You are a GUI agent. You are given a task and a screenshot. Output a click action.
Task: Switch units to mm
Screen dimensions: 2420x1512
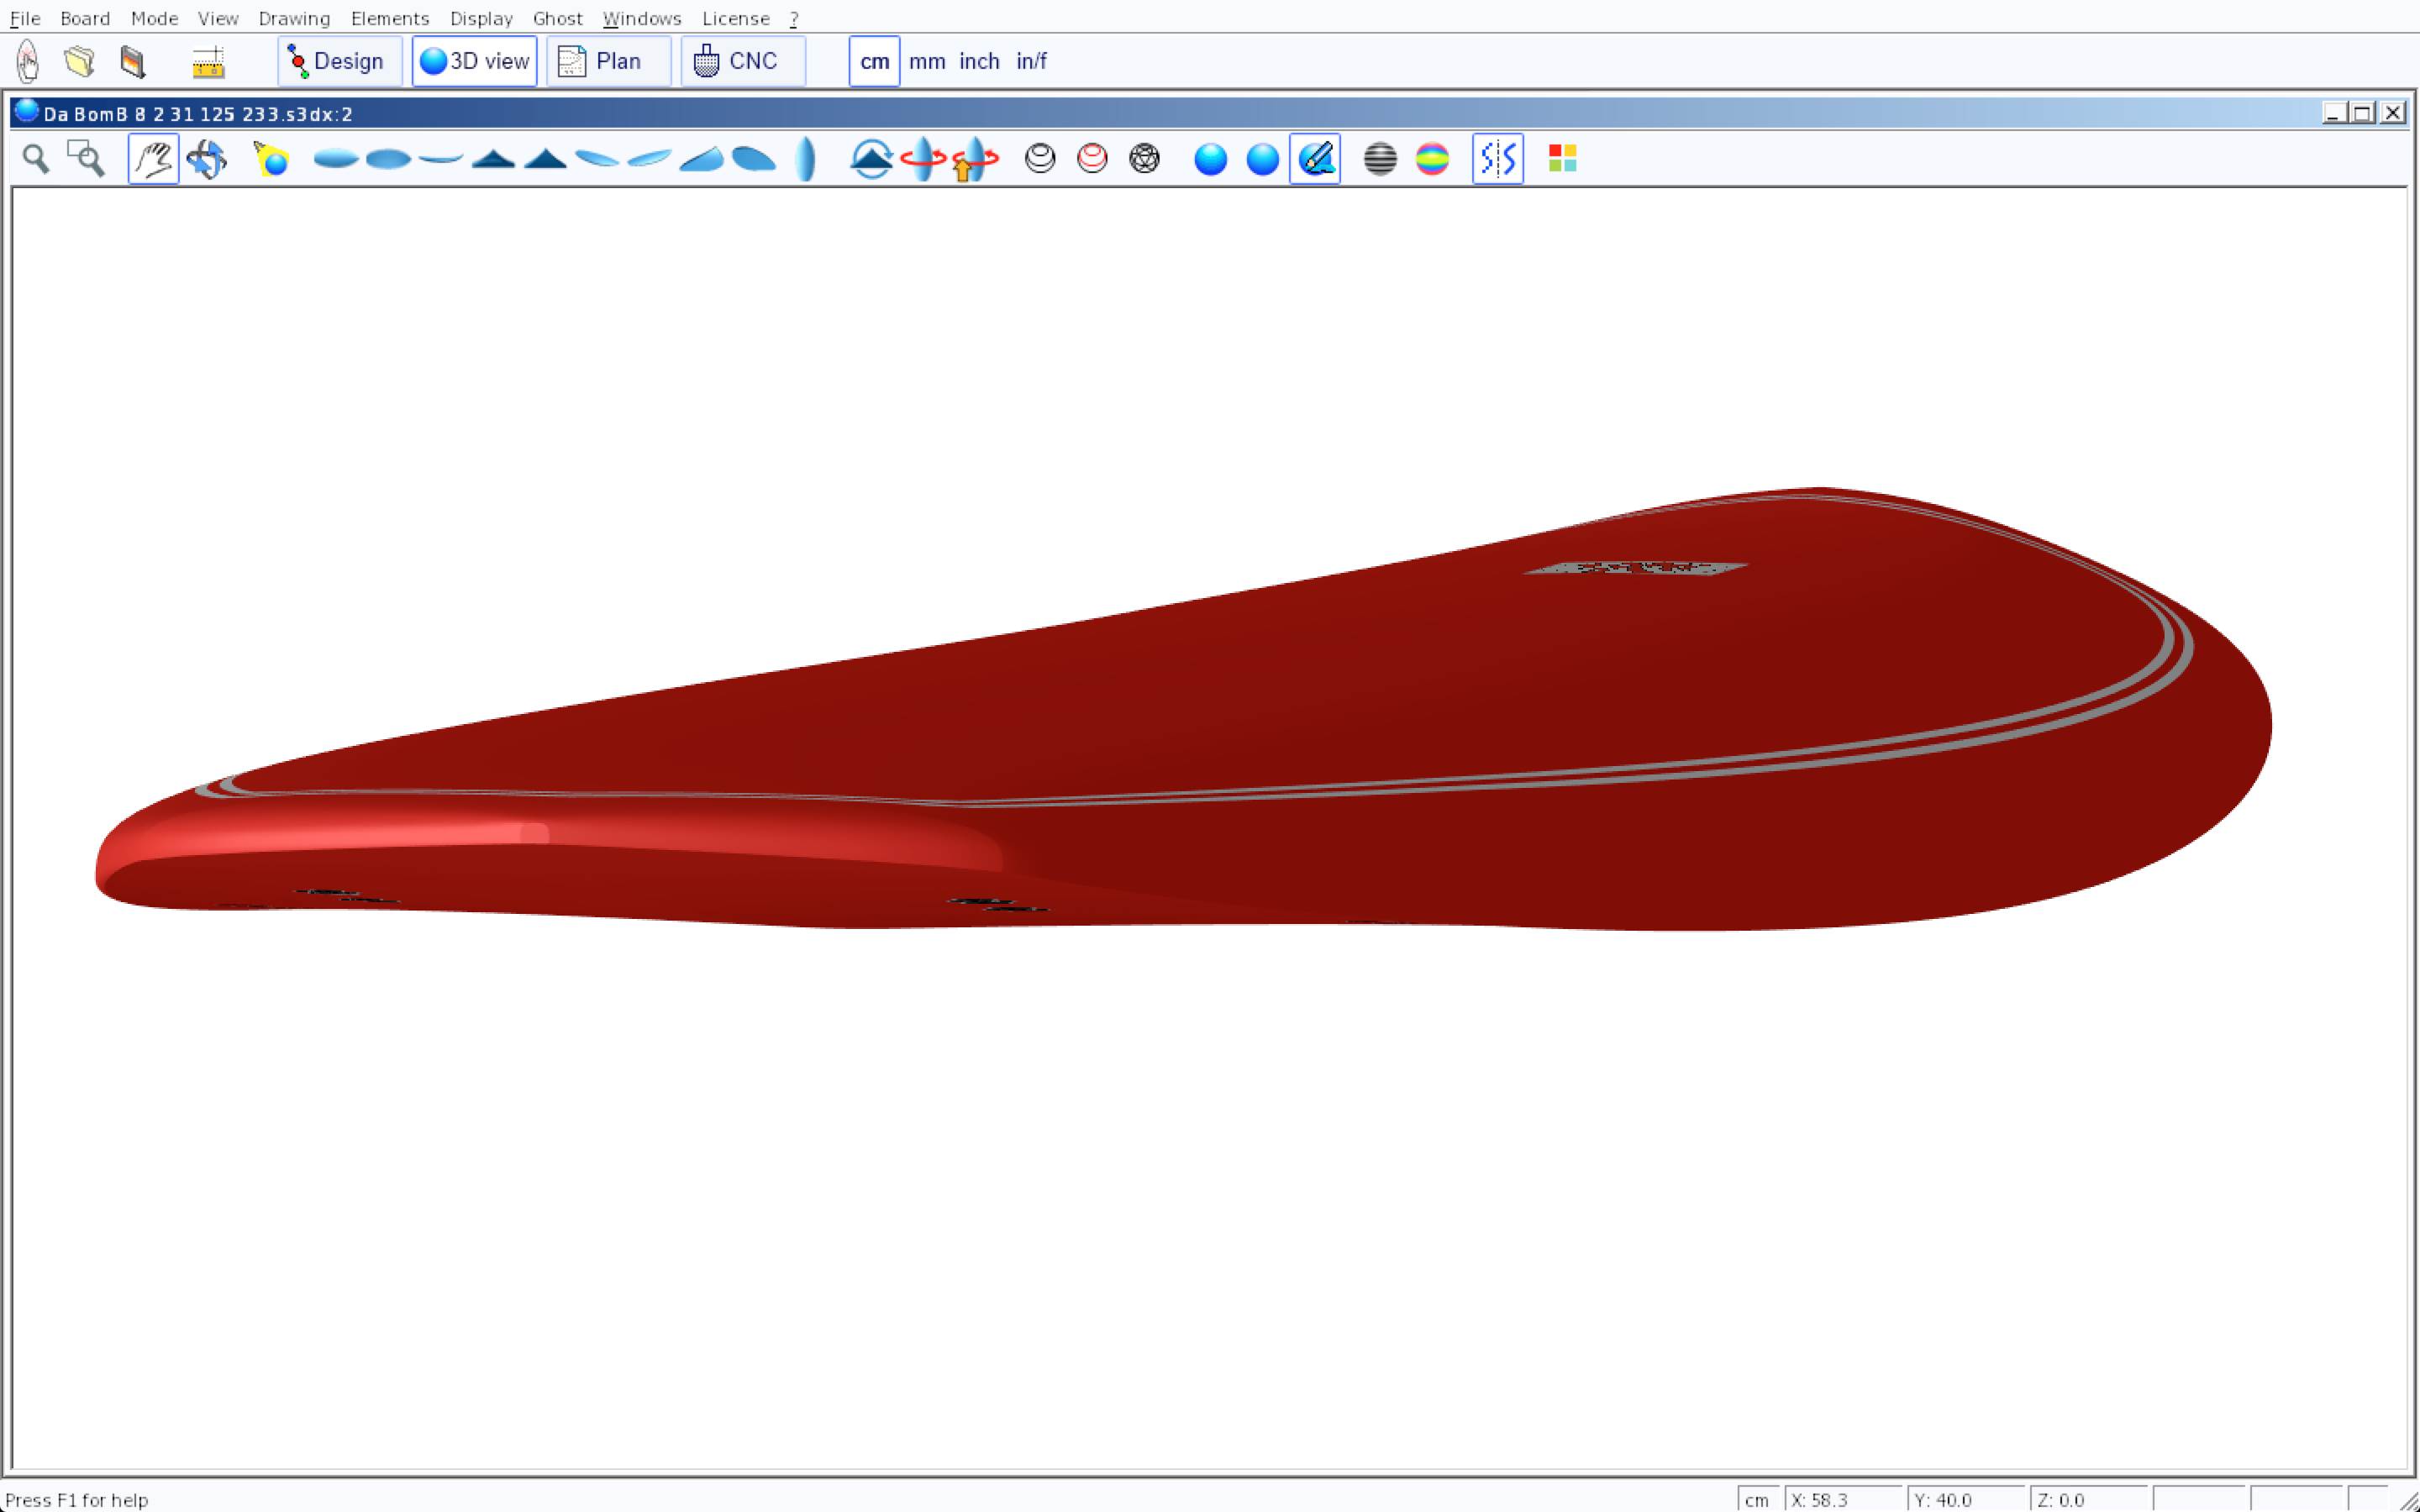(x=926, y=61)
